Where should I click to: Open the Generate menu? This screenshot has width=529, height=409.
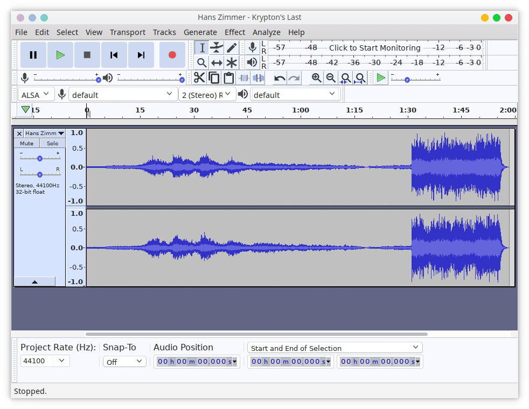[x=200, y=32]
